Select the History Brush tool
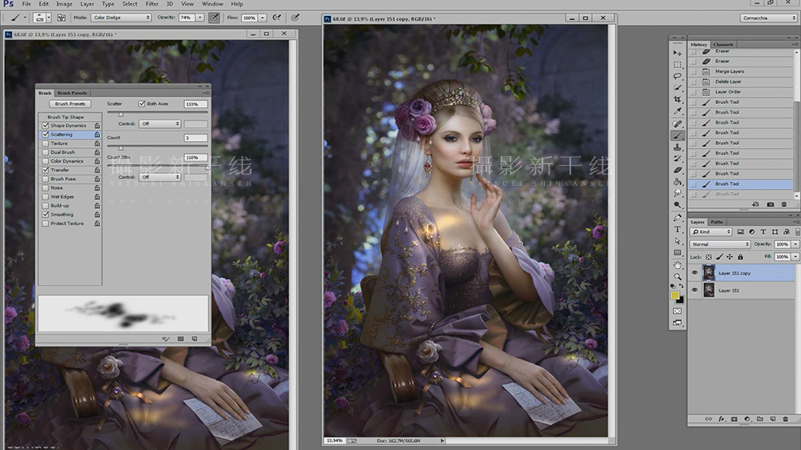This screenshot has width=801, height=450. point(678,159)
